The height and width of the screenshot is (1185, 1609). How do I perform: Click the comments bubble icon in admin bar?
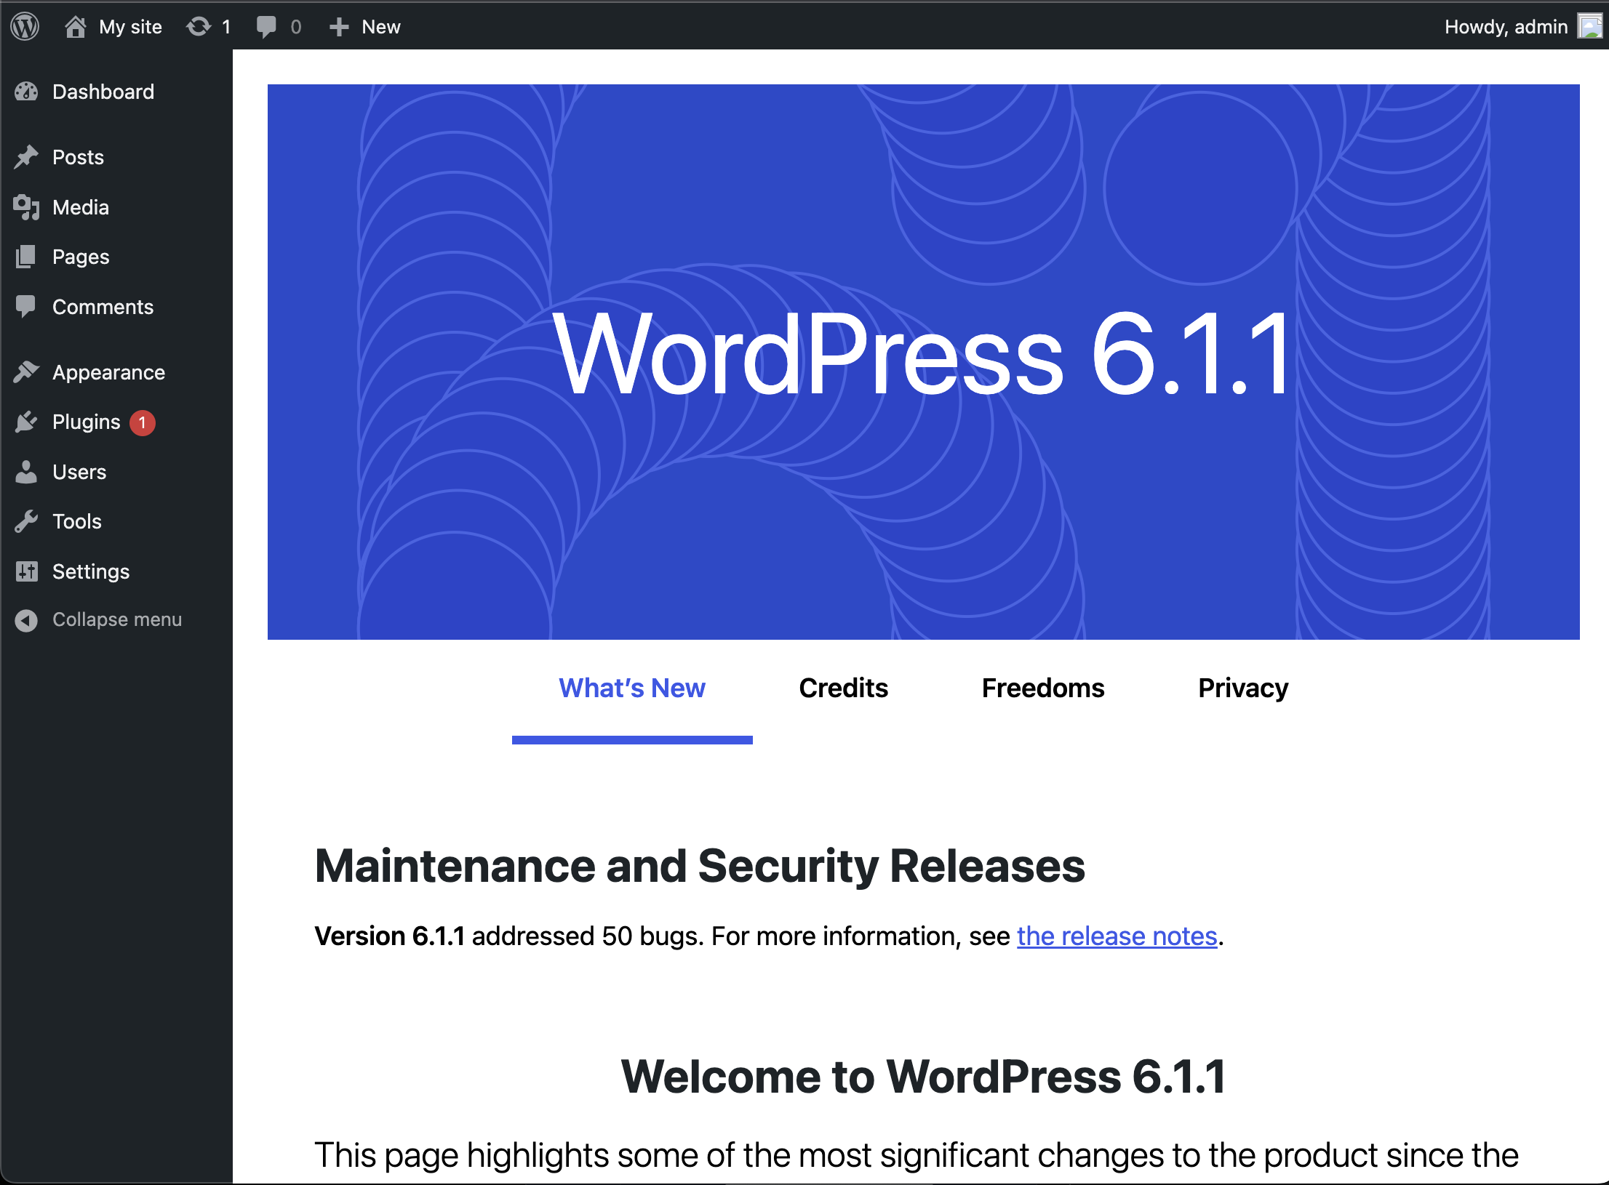[x=266, y=26]
